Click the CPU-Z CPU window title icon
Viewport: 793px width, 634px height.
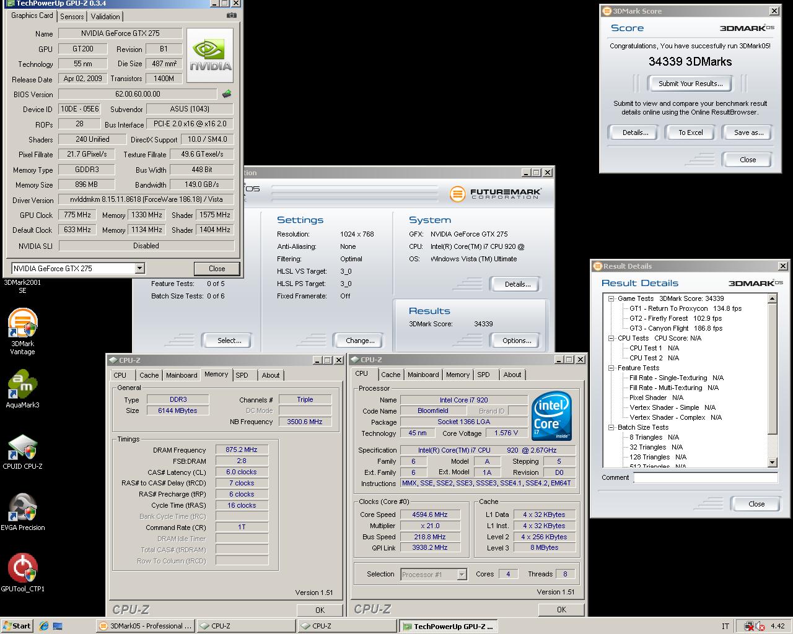click(x=354, y=359)
